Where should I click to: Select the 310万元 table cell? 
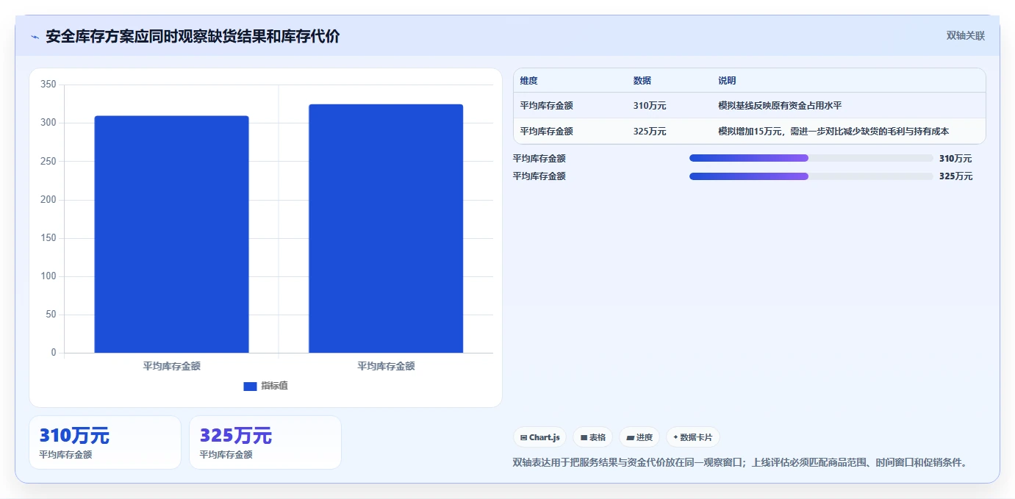pos(650,106)
